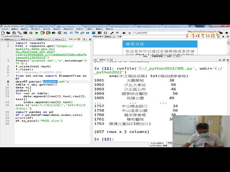Click the lock icon in the Help pane
Viewport: 230px width, 172px height.
(223, 37)
